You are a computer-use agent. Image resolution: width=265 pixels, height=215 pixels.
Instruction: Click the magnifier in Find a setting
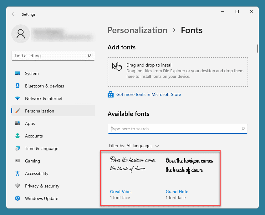pos(89,56)
